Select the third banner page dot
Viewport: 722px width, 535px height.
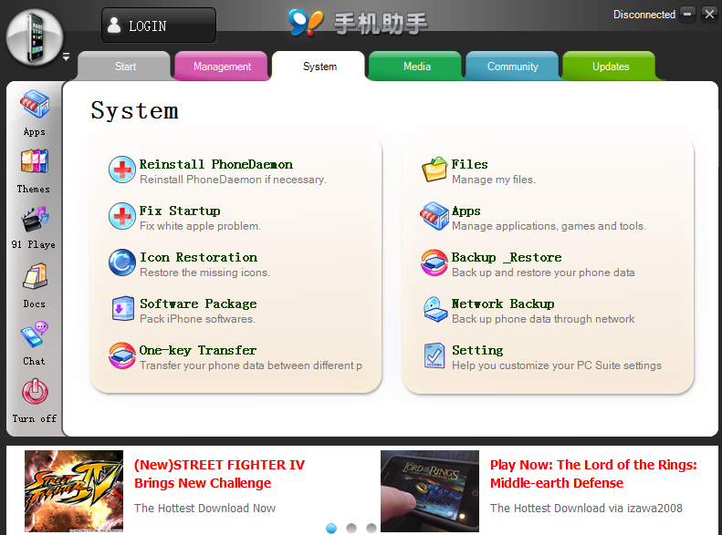[371, 528]
